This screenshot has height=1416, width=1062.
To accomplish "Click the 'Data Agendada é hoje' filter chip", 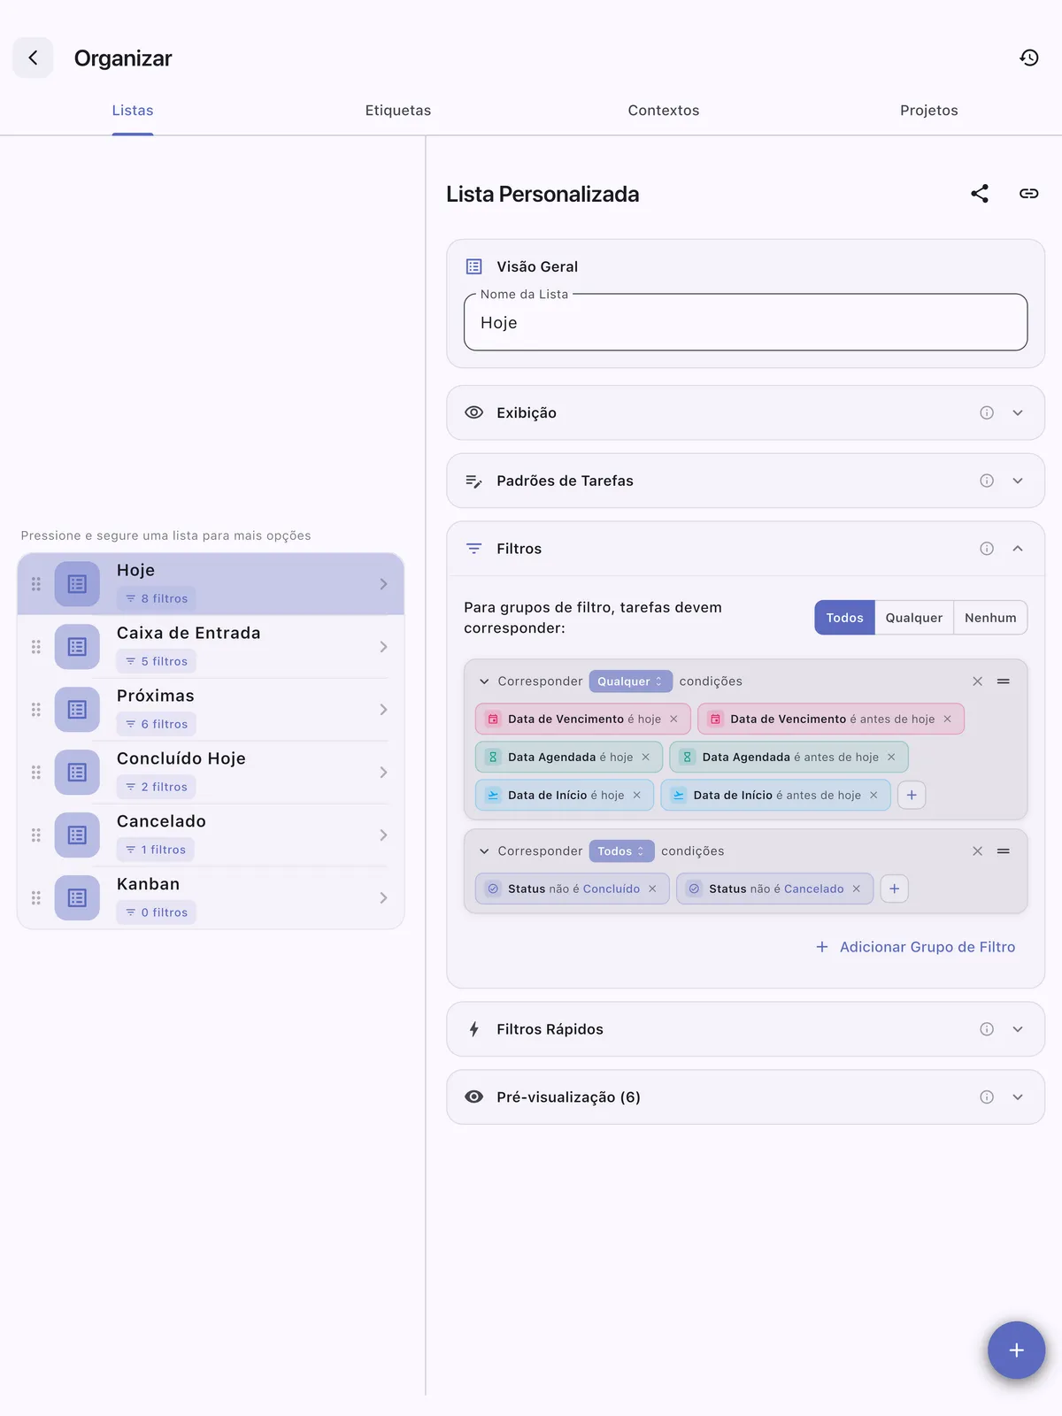I will [568, 758].
